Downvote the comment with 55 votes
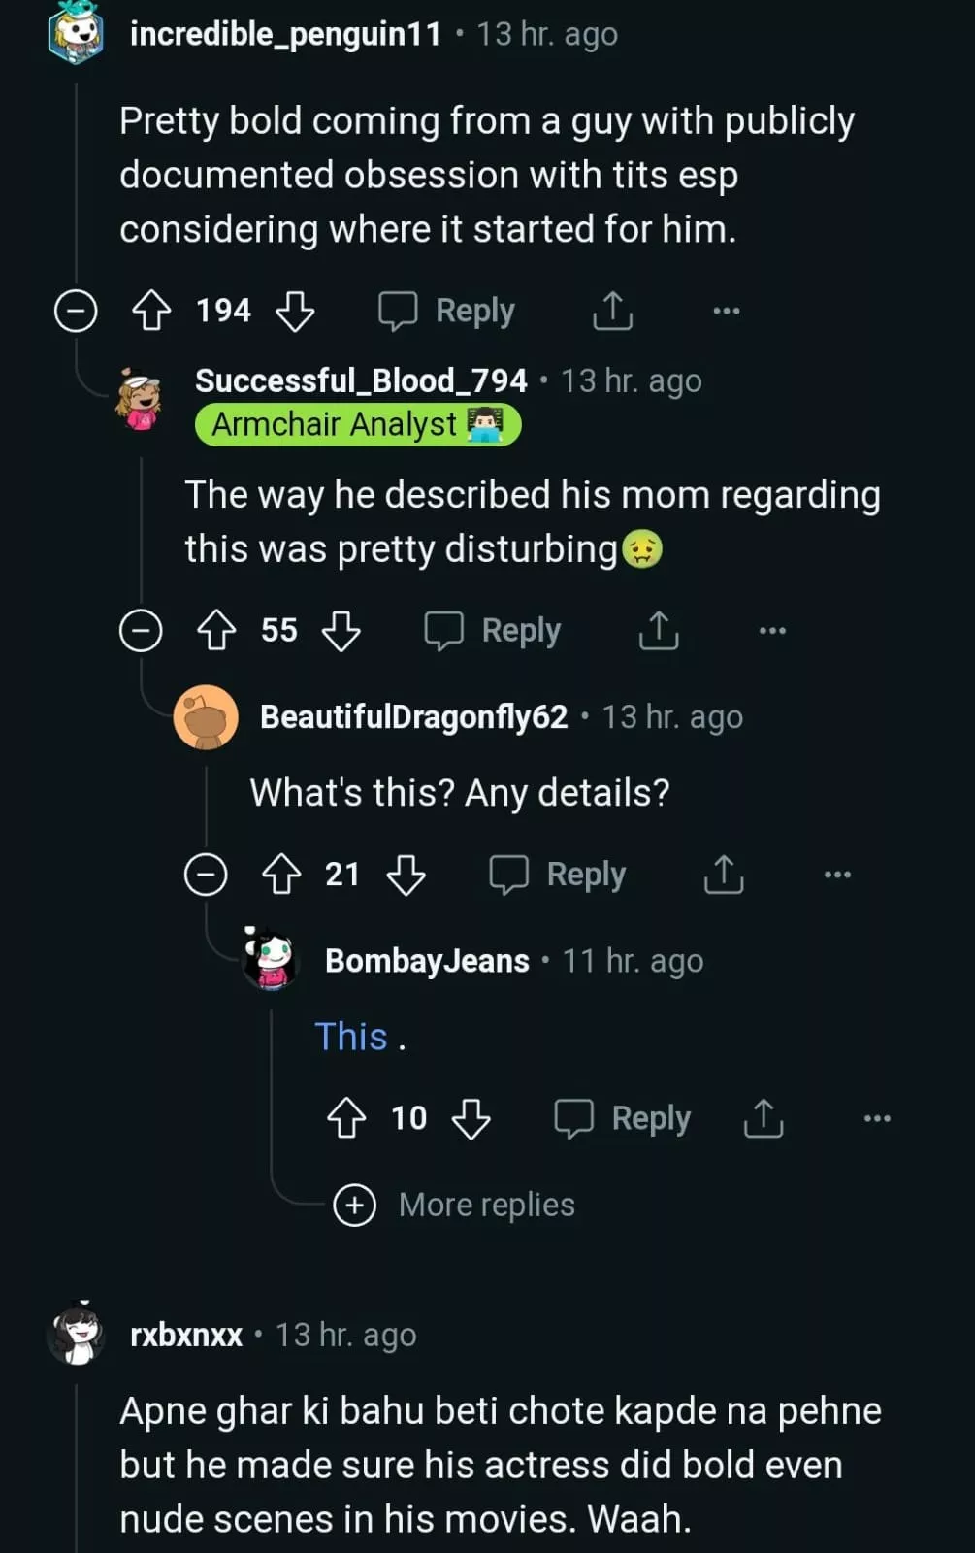 pyautogui.click(x=341, y=631)
